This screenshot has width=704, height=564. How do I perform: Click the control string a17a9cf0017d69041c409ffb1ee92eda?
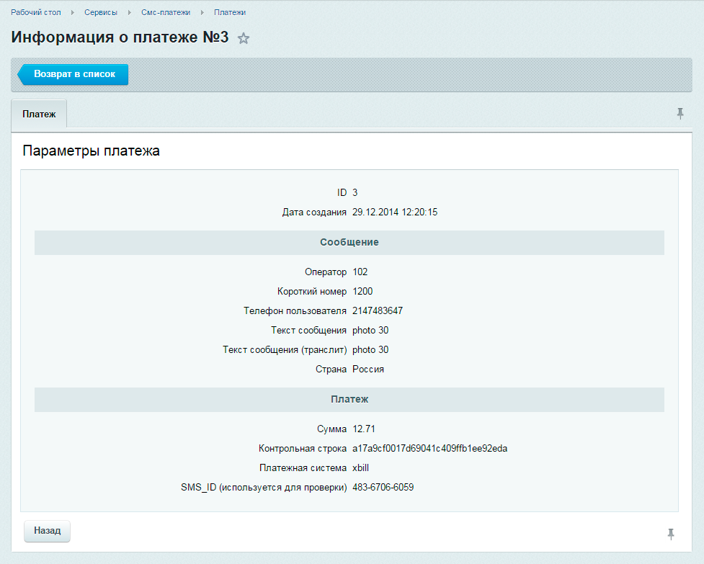[429, 449]
